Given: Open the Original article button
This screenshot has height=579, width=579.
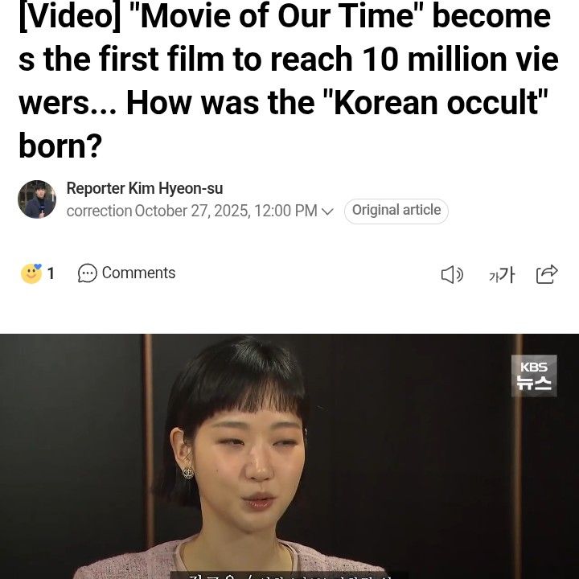Looking at the screenshot, I should 396,211.
